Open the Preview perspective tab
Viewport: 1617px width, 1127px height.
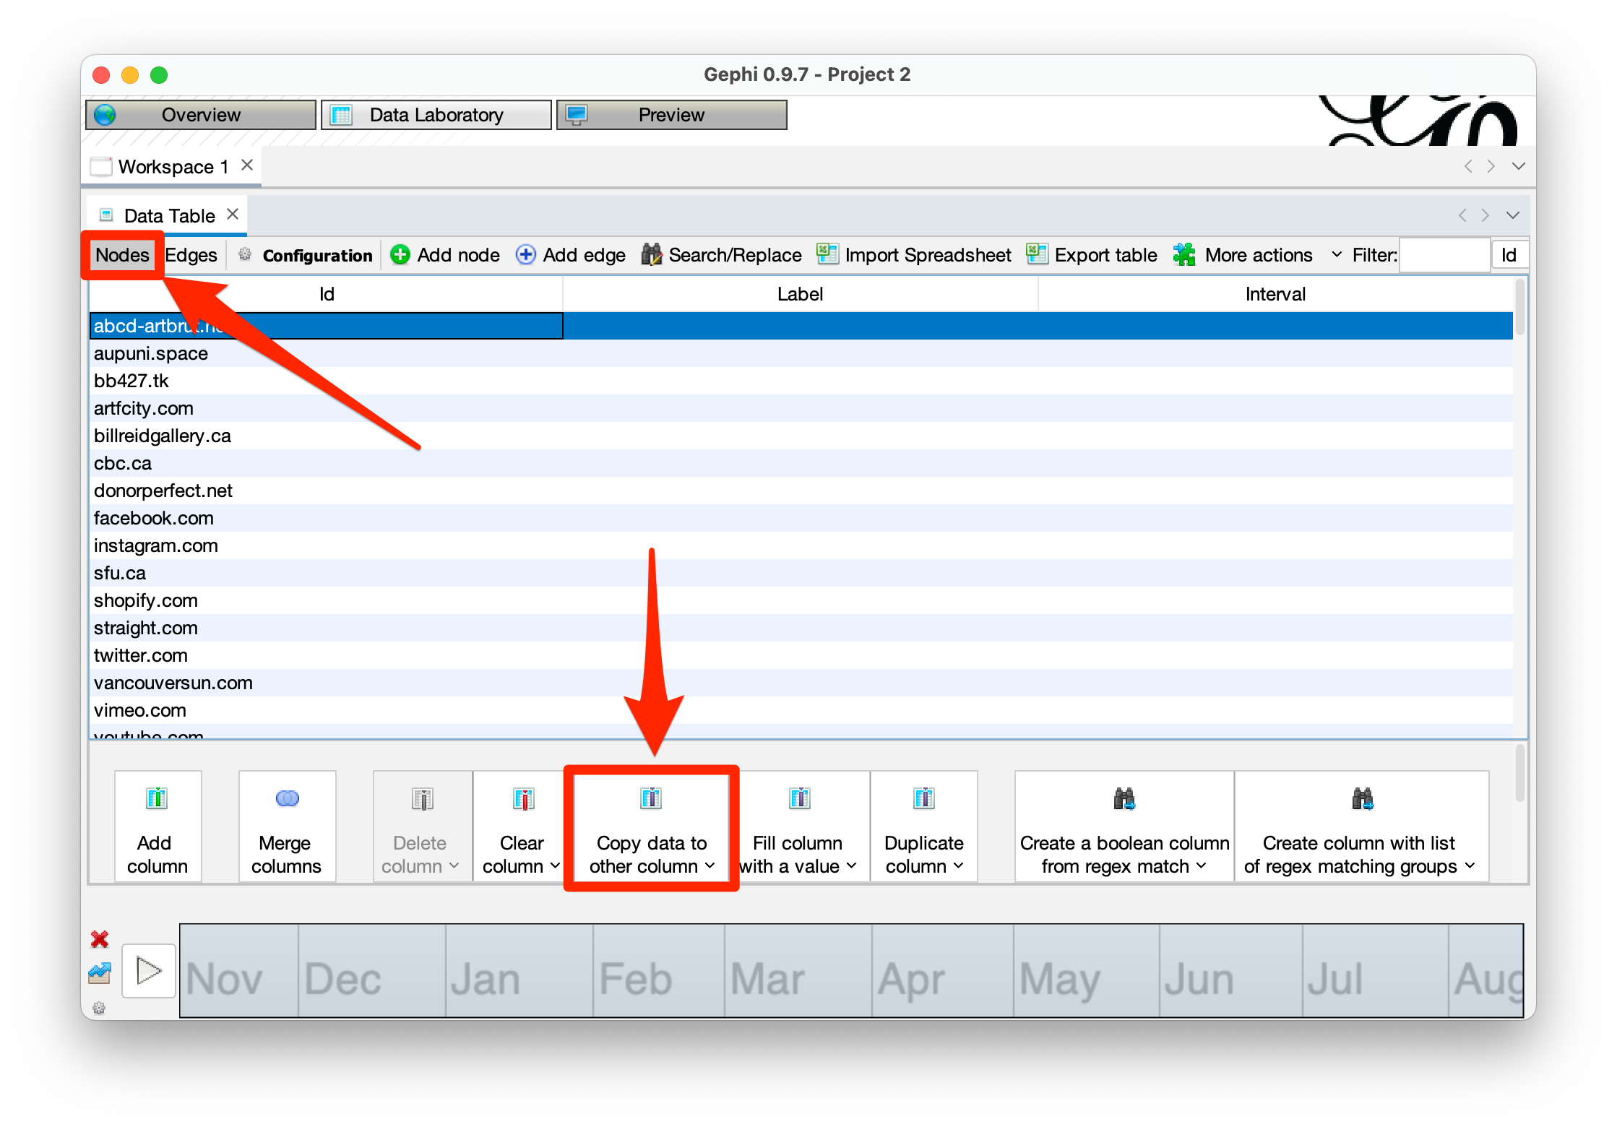coord(671,115)
